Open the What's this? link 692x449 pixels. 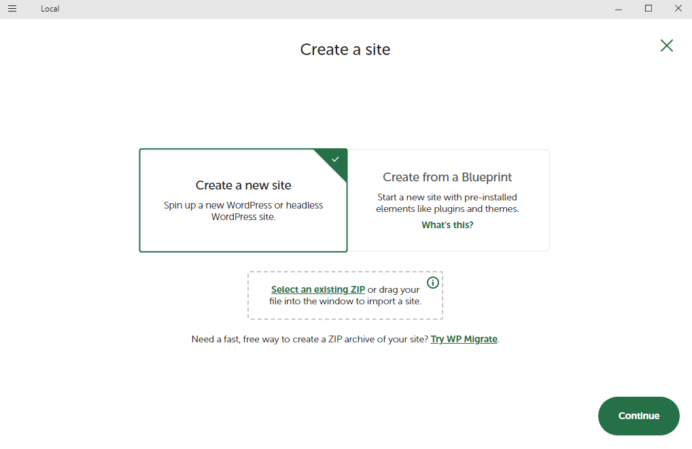click(x=447, y=225)
